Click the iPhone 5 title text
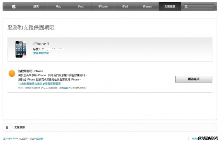Image resolution: width=220 pixels, height=141 pixels. tap(41, 44)
